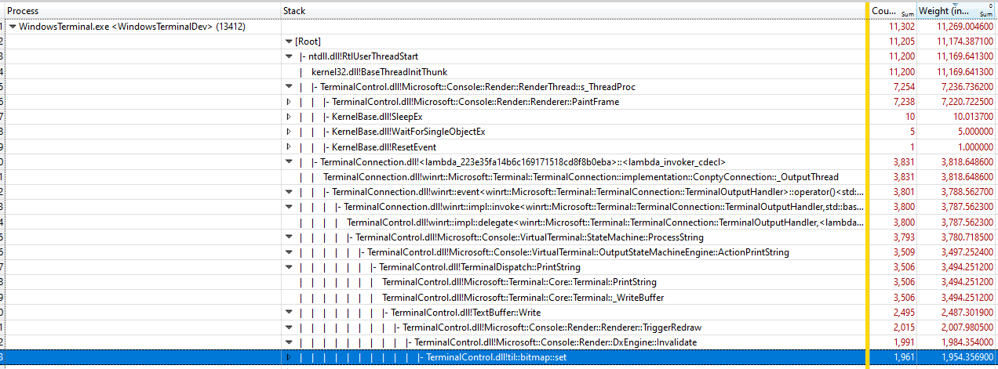This screenshot has width=998, height=369.
Task: Click count value 2,495
Action: (904, 313)
